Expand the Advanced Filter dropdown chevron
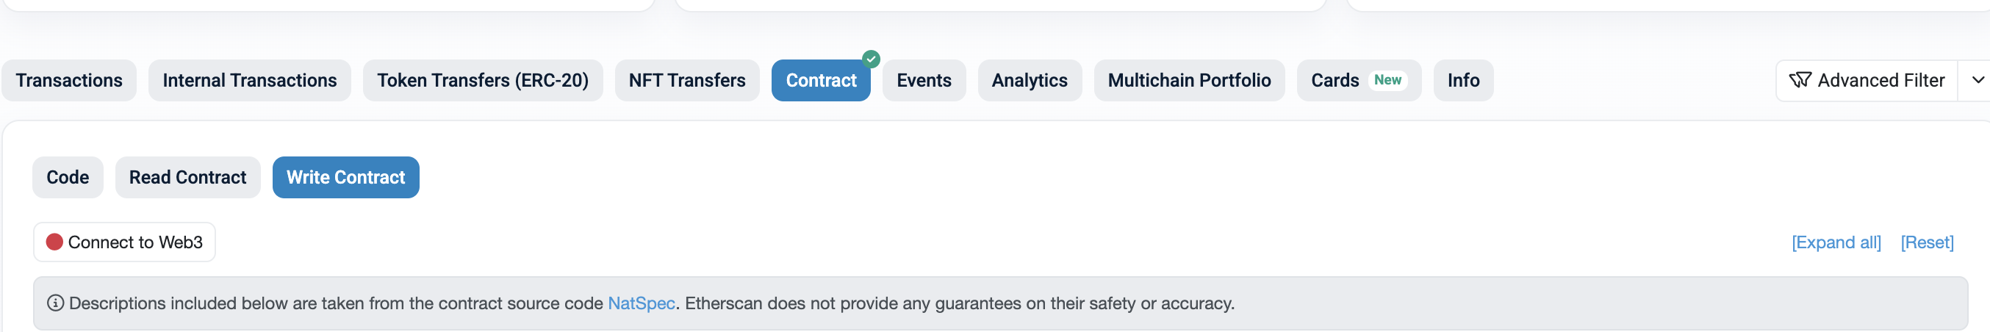 click(x=1977, y=80)
